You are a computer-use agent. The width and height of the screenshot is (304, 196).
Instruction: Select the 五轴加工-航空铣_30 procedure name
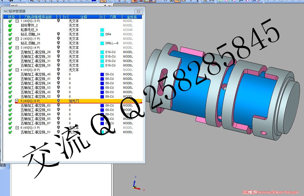(36, 57)
